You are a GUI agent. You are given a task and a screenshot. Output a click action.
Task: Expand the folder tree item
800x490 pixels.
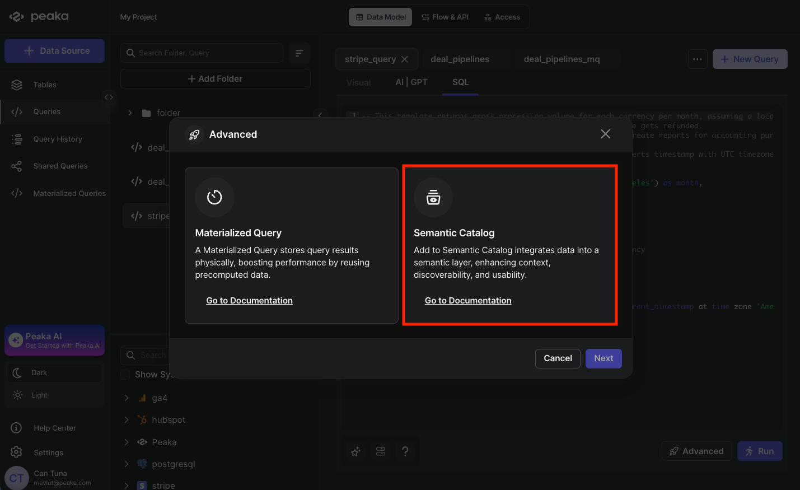point(130,113)
